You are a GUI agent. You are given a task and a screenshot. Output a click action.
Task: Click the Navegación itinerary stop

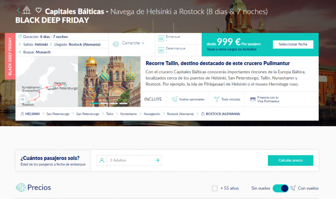tap(152, 114)
